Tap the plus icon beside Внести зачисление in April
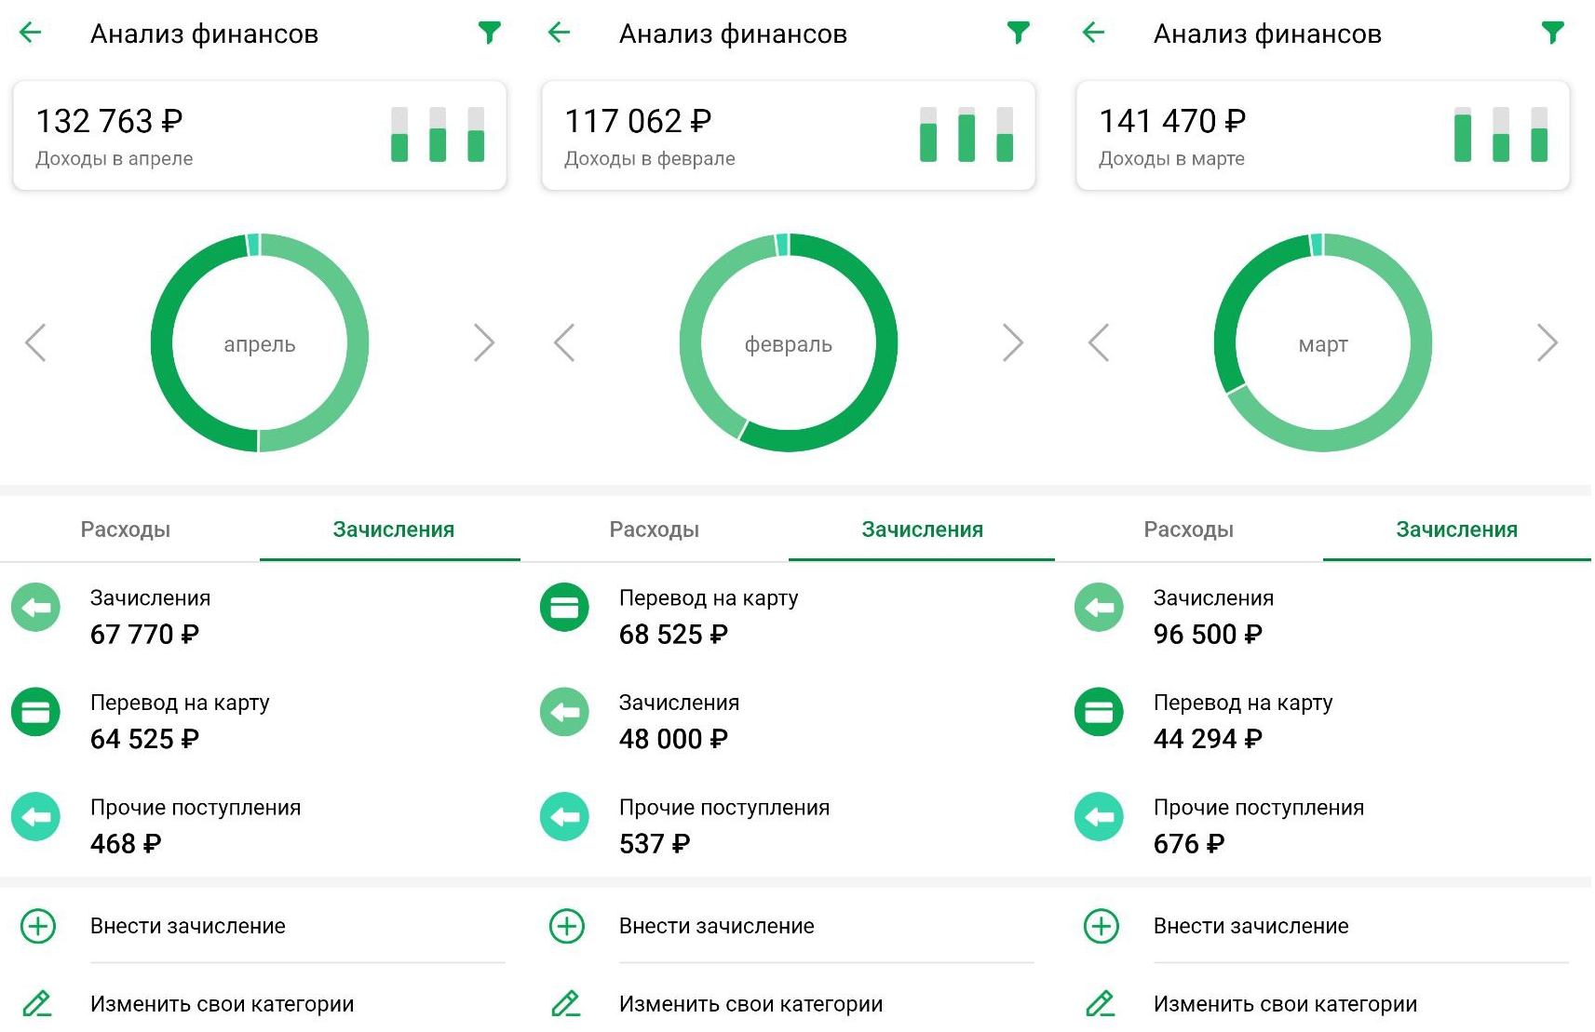The height and width of the screenshot is (1032, 1595). pyautogui.click(x=38, y=926)
